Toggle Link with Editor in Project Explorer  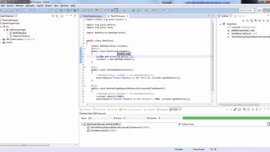tap(57, 16)
